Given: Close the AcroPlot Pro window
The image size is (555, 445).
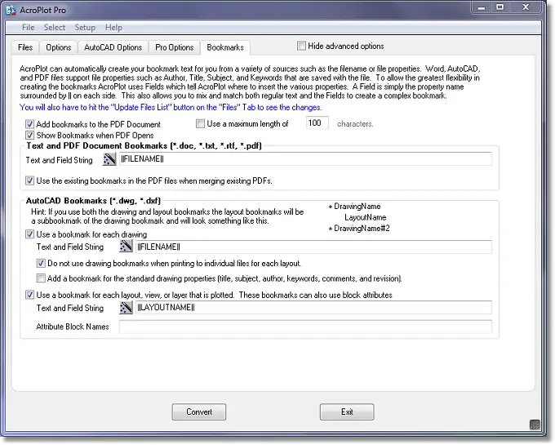Looking at the screenshot, I should coord(526,7).
